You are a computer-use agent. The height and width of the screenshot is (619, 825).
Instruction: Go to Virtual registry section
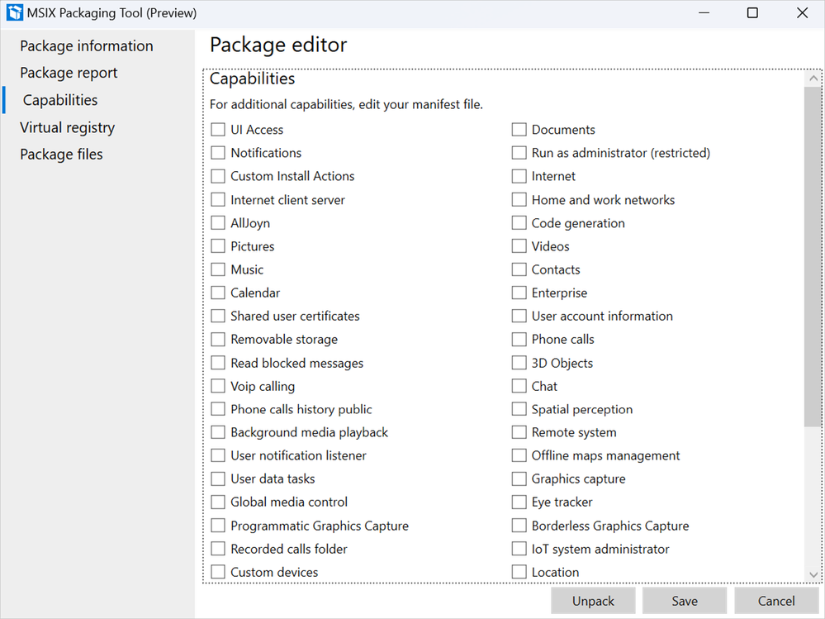pos(68,127)
